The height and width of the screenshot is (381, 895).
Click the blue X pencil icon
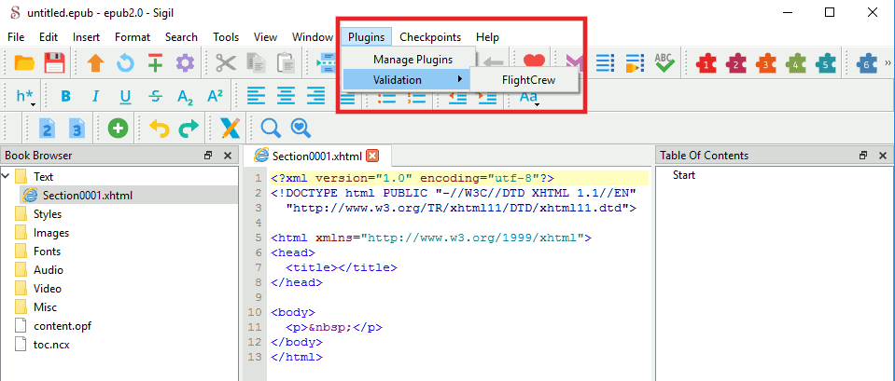[x=230, y=129]
